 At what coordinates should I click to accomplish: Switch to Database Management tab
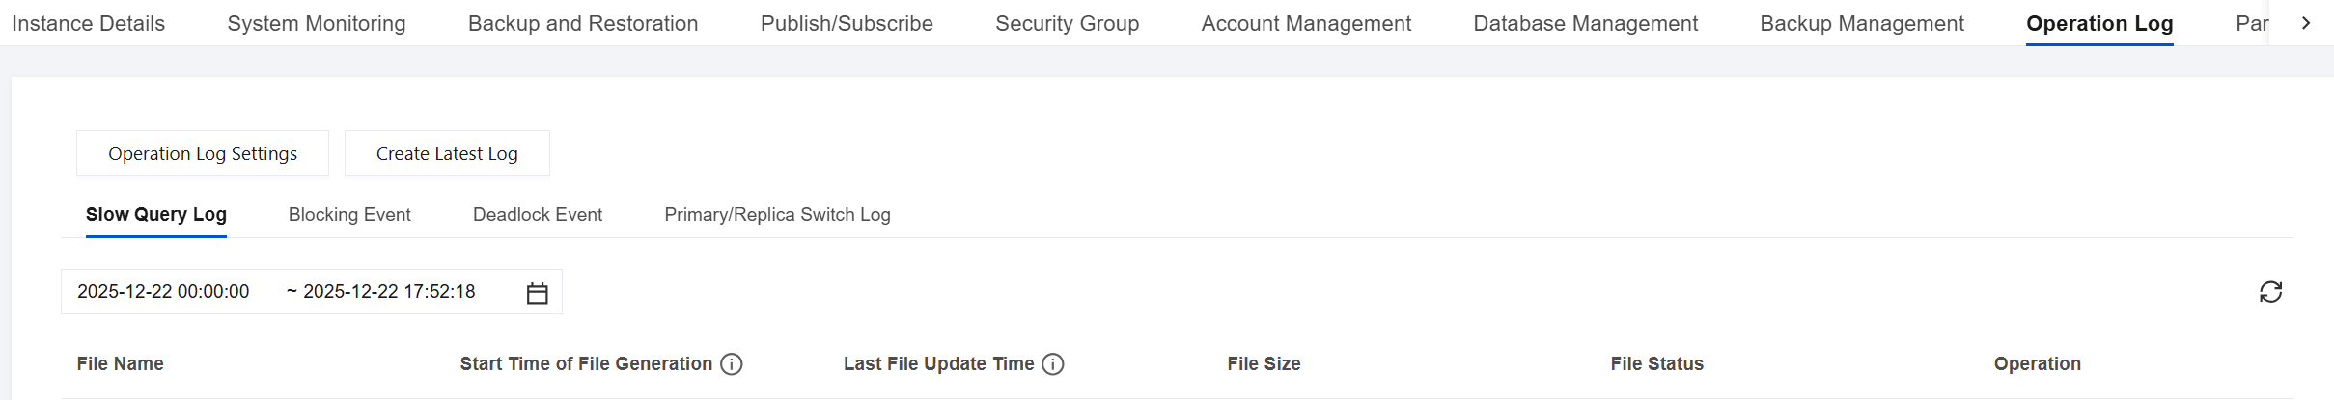click(1585, 23)
